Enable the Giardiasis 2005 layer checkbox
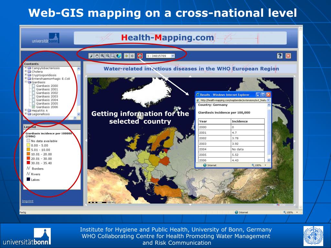This screenshot has width=331, height=248. pyautogui.click(x=33, y=103)
